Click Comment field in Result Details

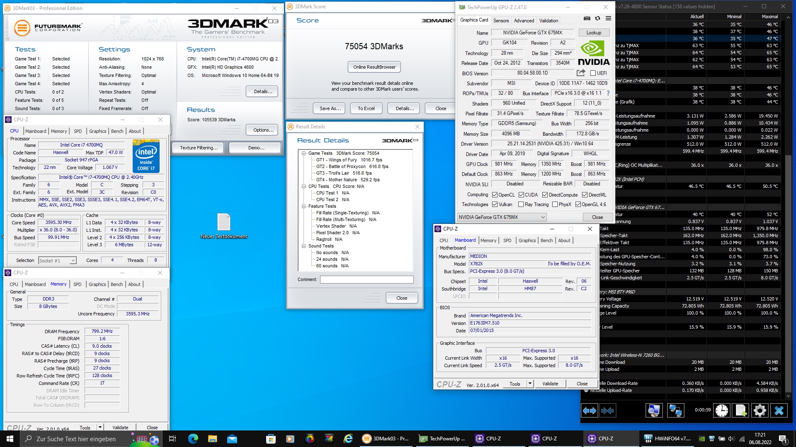point(366,280)
